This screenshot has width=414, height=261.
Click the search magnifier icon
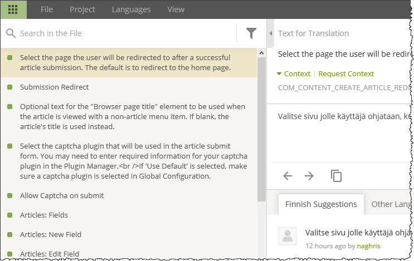tap(11, 33)
